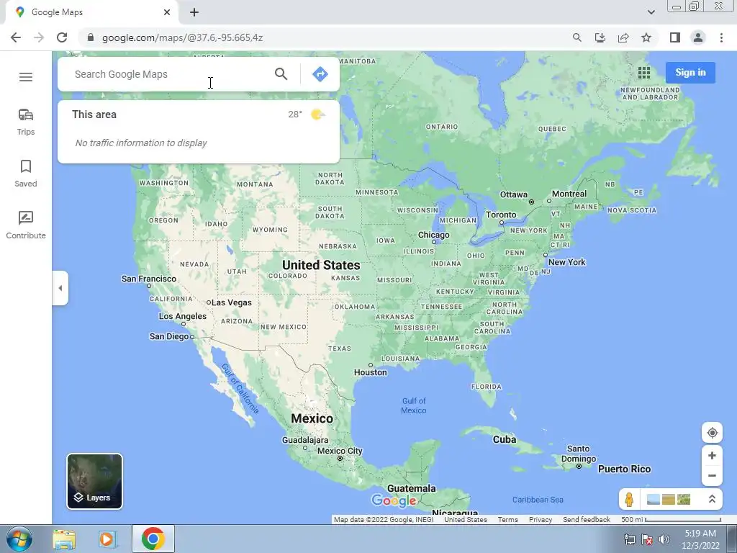Open the Chrome profile avatar

[x=698, y=37]
